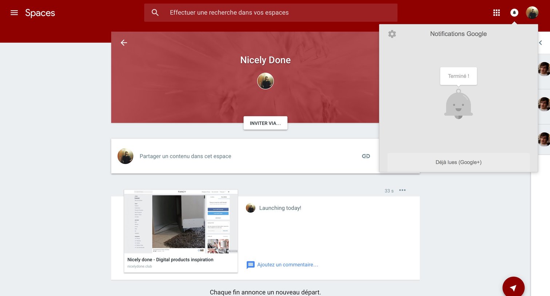Click the attach link icon
The height and width of the screenshot is (296, 550).
coord(366,156)
